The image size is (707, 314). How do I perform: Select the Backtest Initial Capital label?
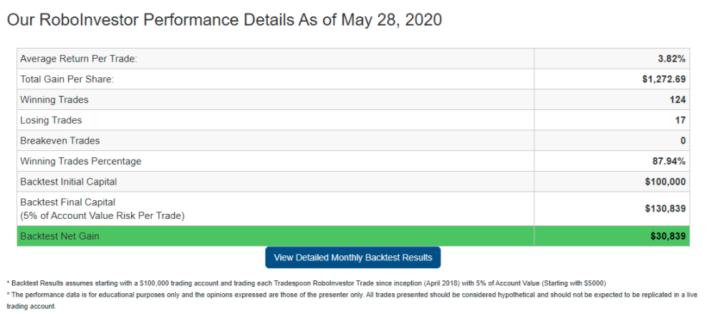69,182
